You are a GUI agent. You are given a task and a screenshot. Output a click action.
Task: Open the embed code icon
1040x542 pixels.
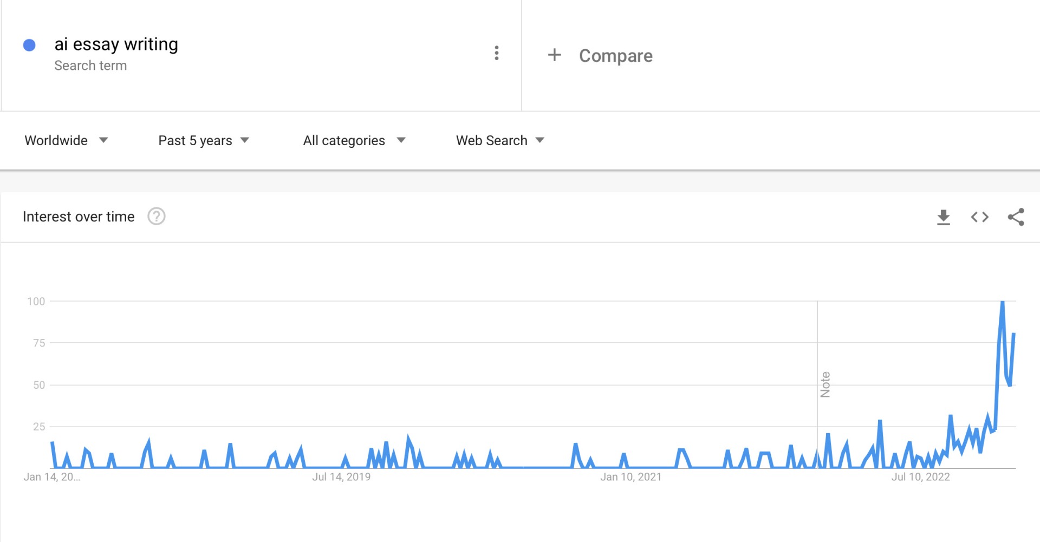(x=980, y=217)
